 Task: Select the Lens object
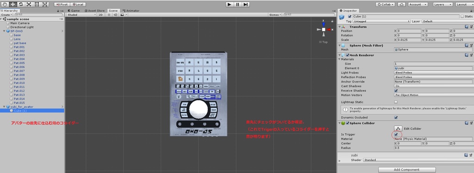point(17,39)
